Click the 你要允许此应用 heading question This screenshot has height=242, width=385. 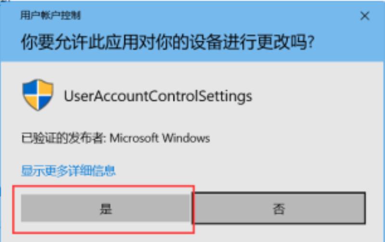tap(167, 42)
